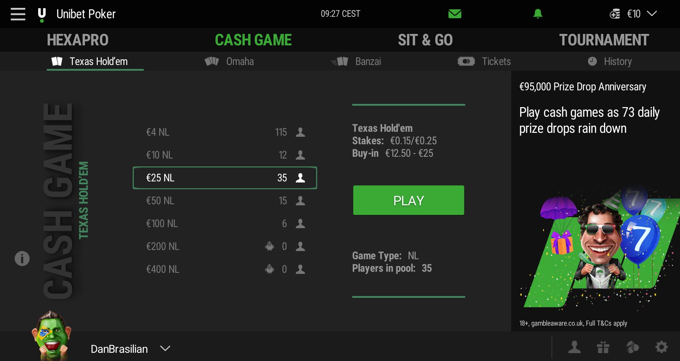This screenshot has width=680, height=361.
Task: Open the player profile icon at bottom
Action: pyautogui.click(x=574, y=347)
